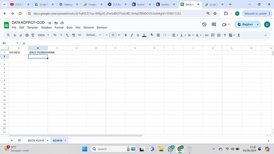Open the Format menu
This screenshot has height=154, width=274.
59,27
